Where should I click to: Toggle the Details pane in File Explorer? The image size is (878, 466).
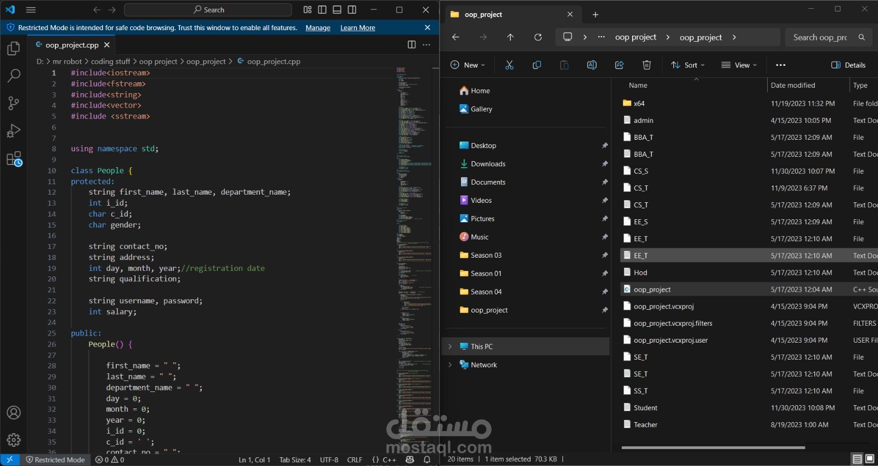[848, 65]
